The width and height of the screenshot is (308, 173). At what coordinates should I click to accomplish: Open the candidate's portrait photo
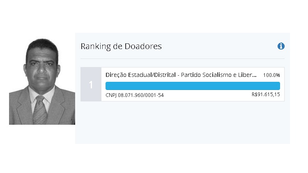point(42,81)
